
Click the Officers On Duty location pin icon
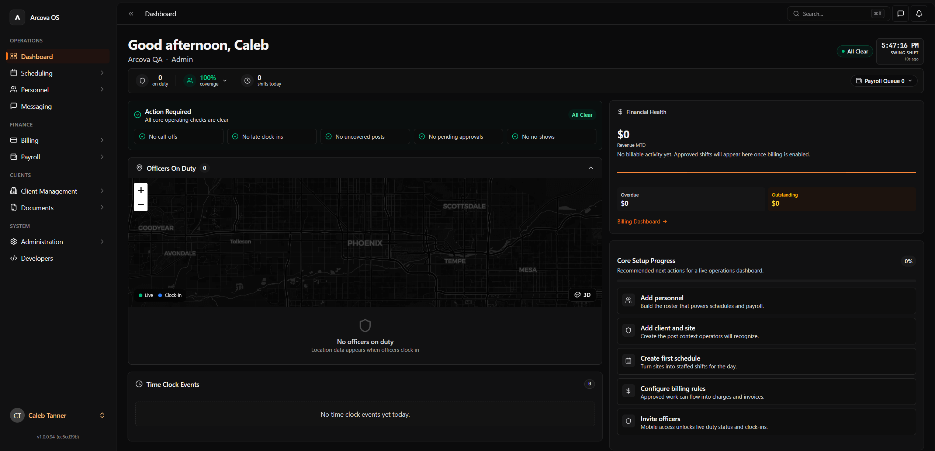139,168
